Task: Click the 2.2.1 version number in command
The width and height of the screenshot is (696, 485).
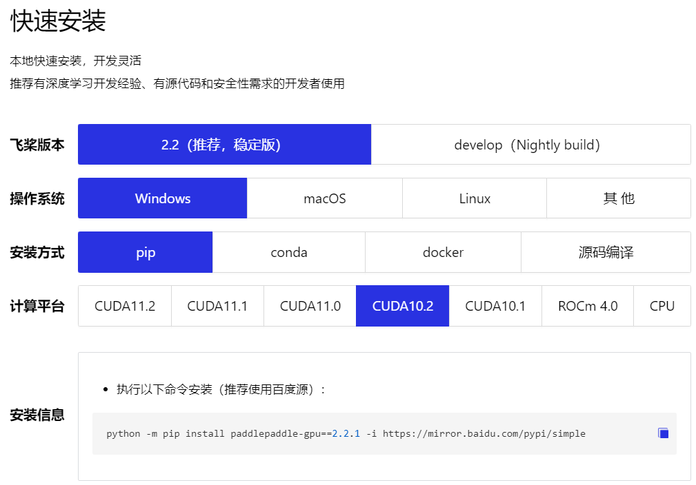Action: [346, 434]
